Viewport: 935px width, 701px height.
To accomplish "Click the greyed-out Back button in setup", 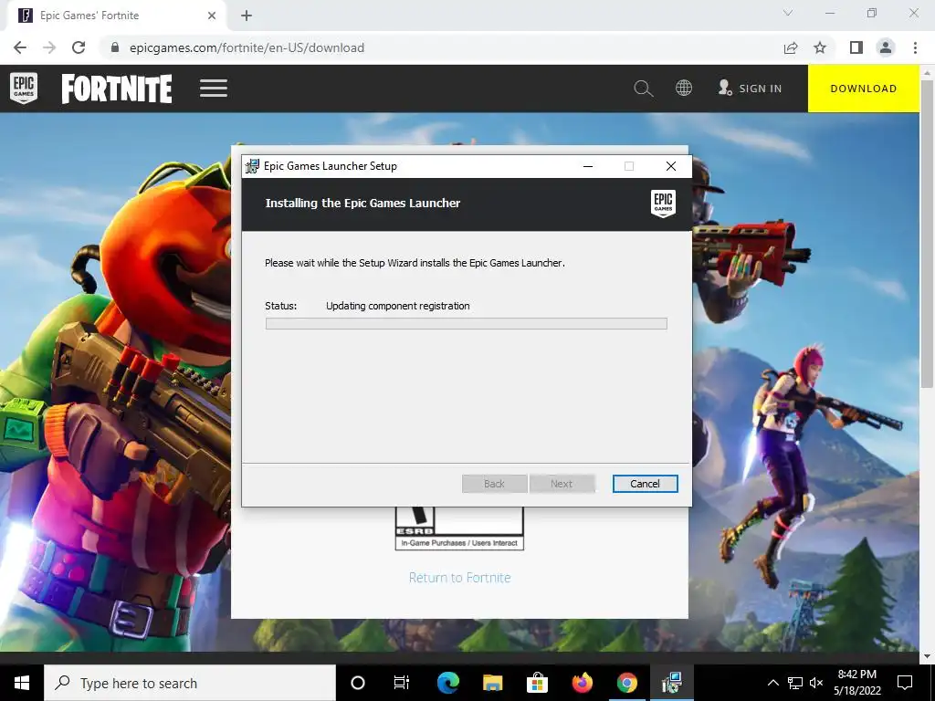I will click(x=494, y=484).
